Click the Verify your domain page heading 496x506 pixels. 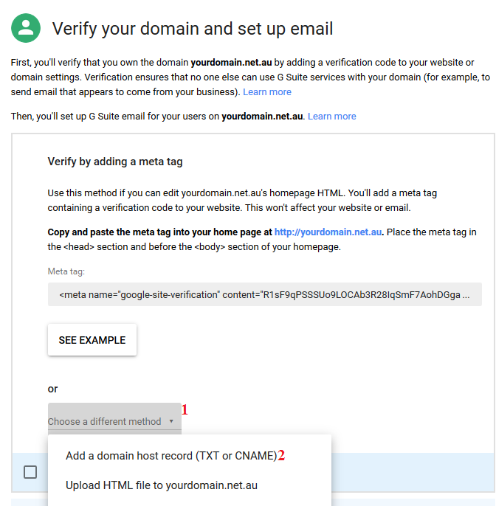193,29
